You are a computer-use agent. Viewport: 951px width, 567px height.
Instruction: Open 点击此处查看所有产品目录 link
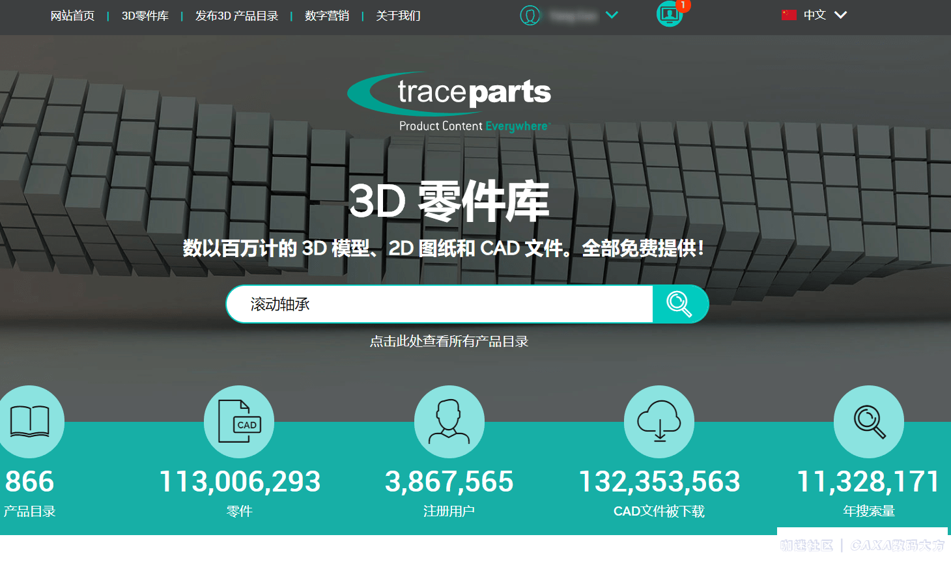pyautogui.click(x=449, y=341)
